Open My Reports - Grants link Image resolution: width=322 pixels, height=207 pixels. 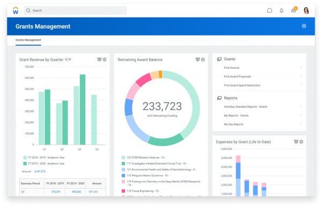(x=236, y=116)
